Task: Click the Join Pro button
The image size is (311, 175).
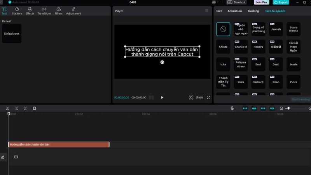Action: (x=261, y=2)
